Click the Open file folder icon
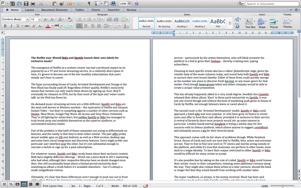 click(x=19, y=3)
